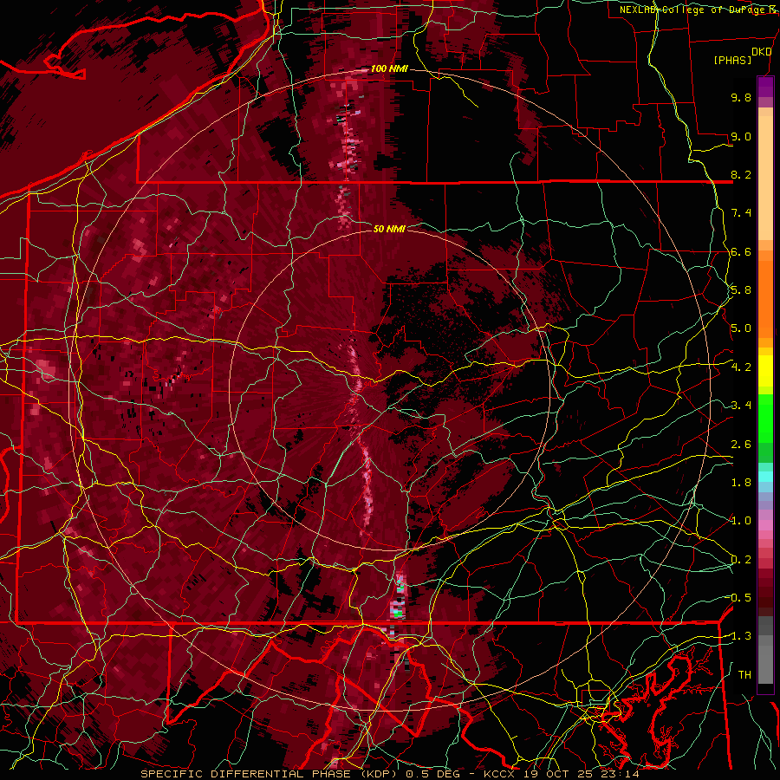Image resolution: width=780 pixels, height=780 pixels.
Task: Click the purple top segment of color scale
Action: pyautogui.click(x=765, y=87)
